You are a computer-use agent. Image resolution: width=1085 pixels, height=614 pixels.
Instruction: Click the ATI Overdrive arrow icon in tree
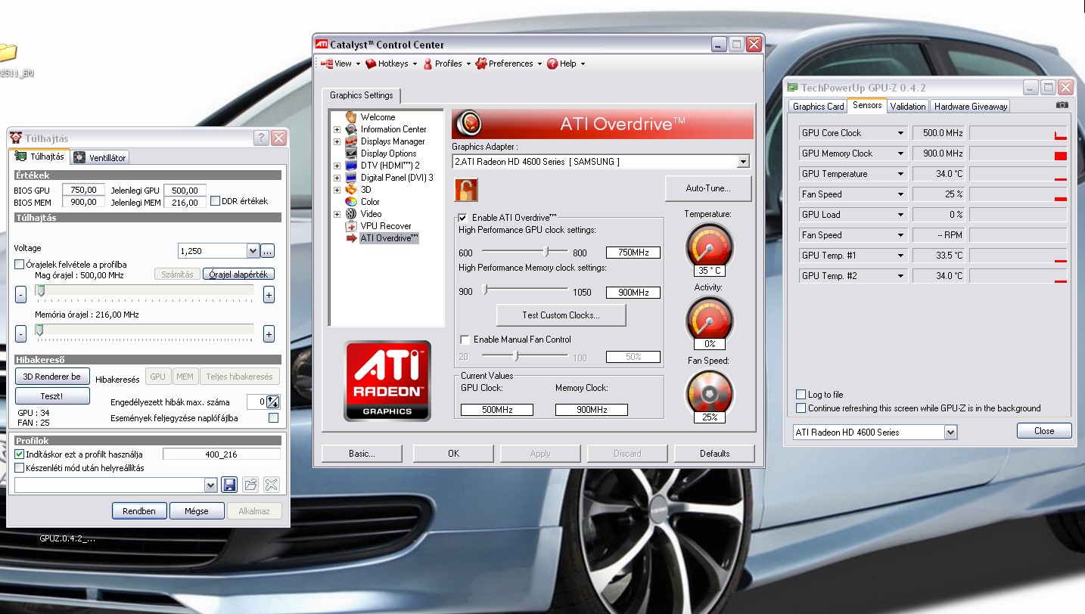(x=351, y=238)
